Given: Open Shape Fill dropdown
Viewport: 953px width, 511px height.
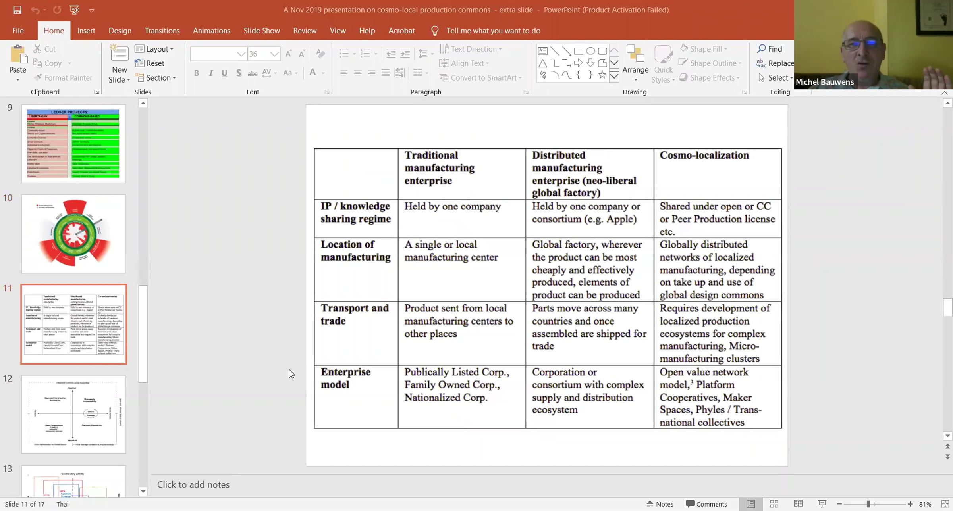Looking at the screenshot, I should 704,49.
